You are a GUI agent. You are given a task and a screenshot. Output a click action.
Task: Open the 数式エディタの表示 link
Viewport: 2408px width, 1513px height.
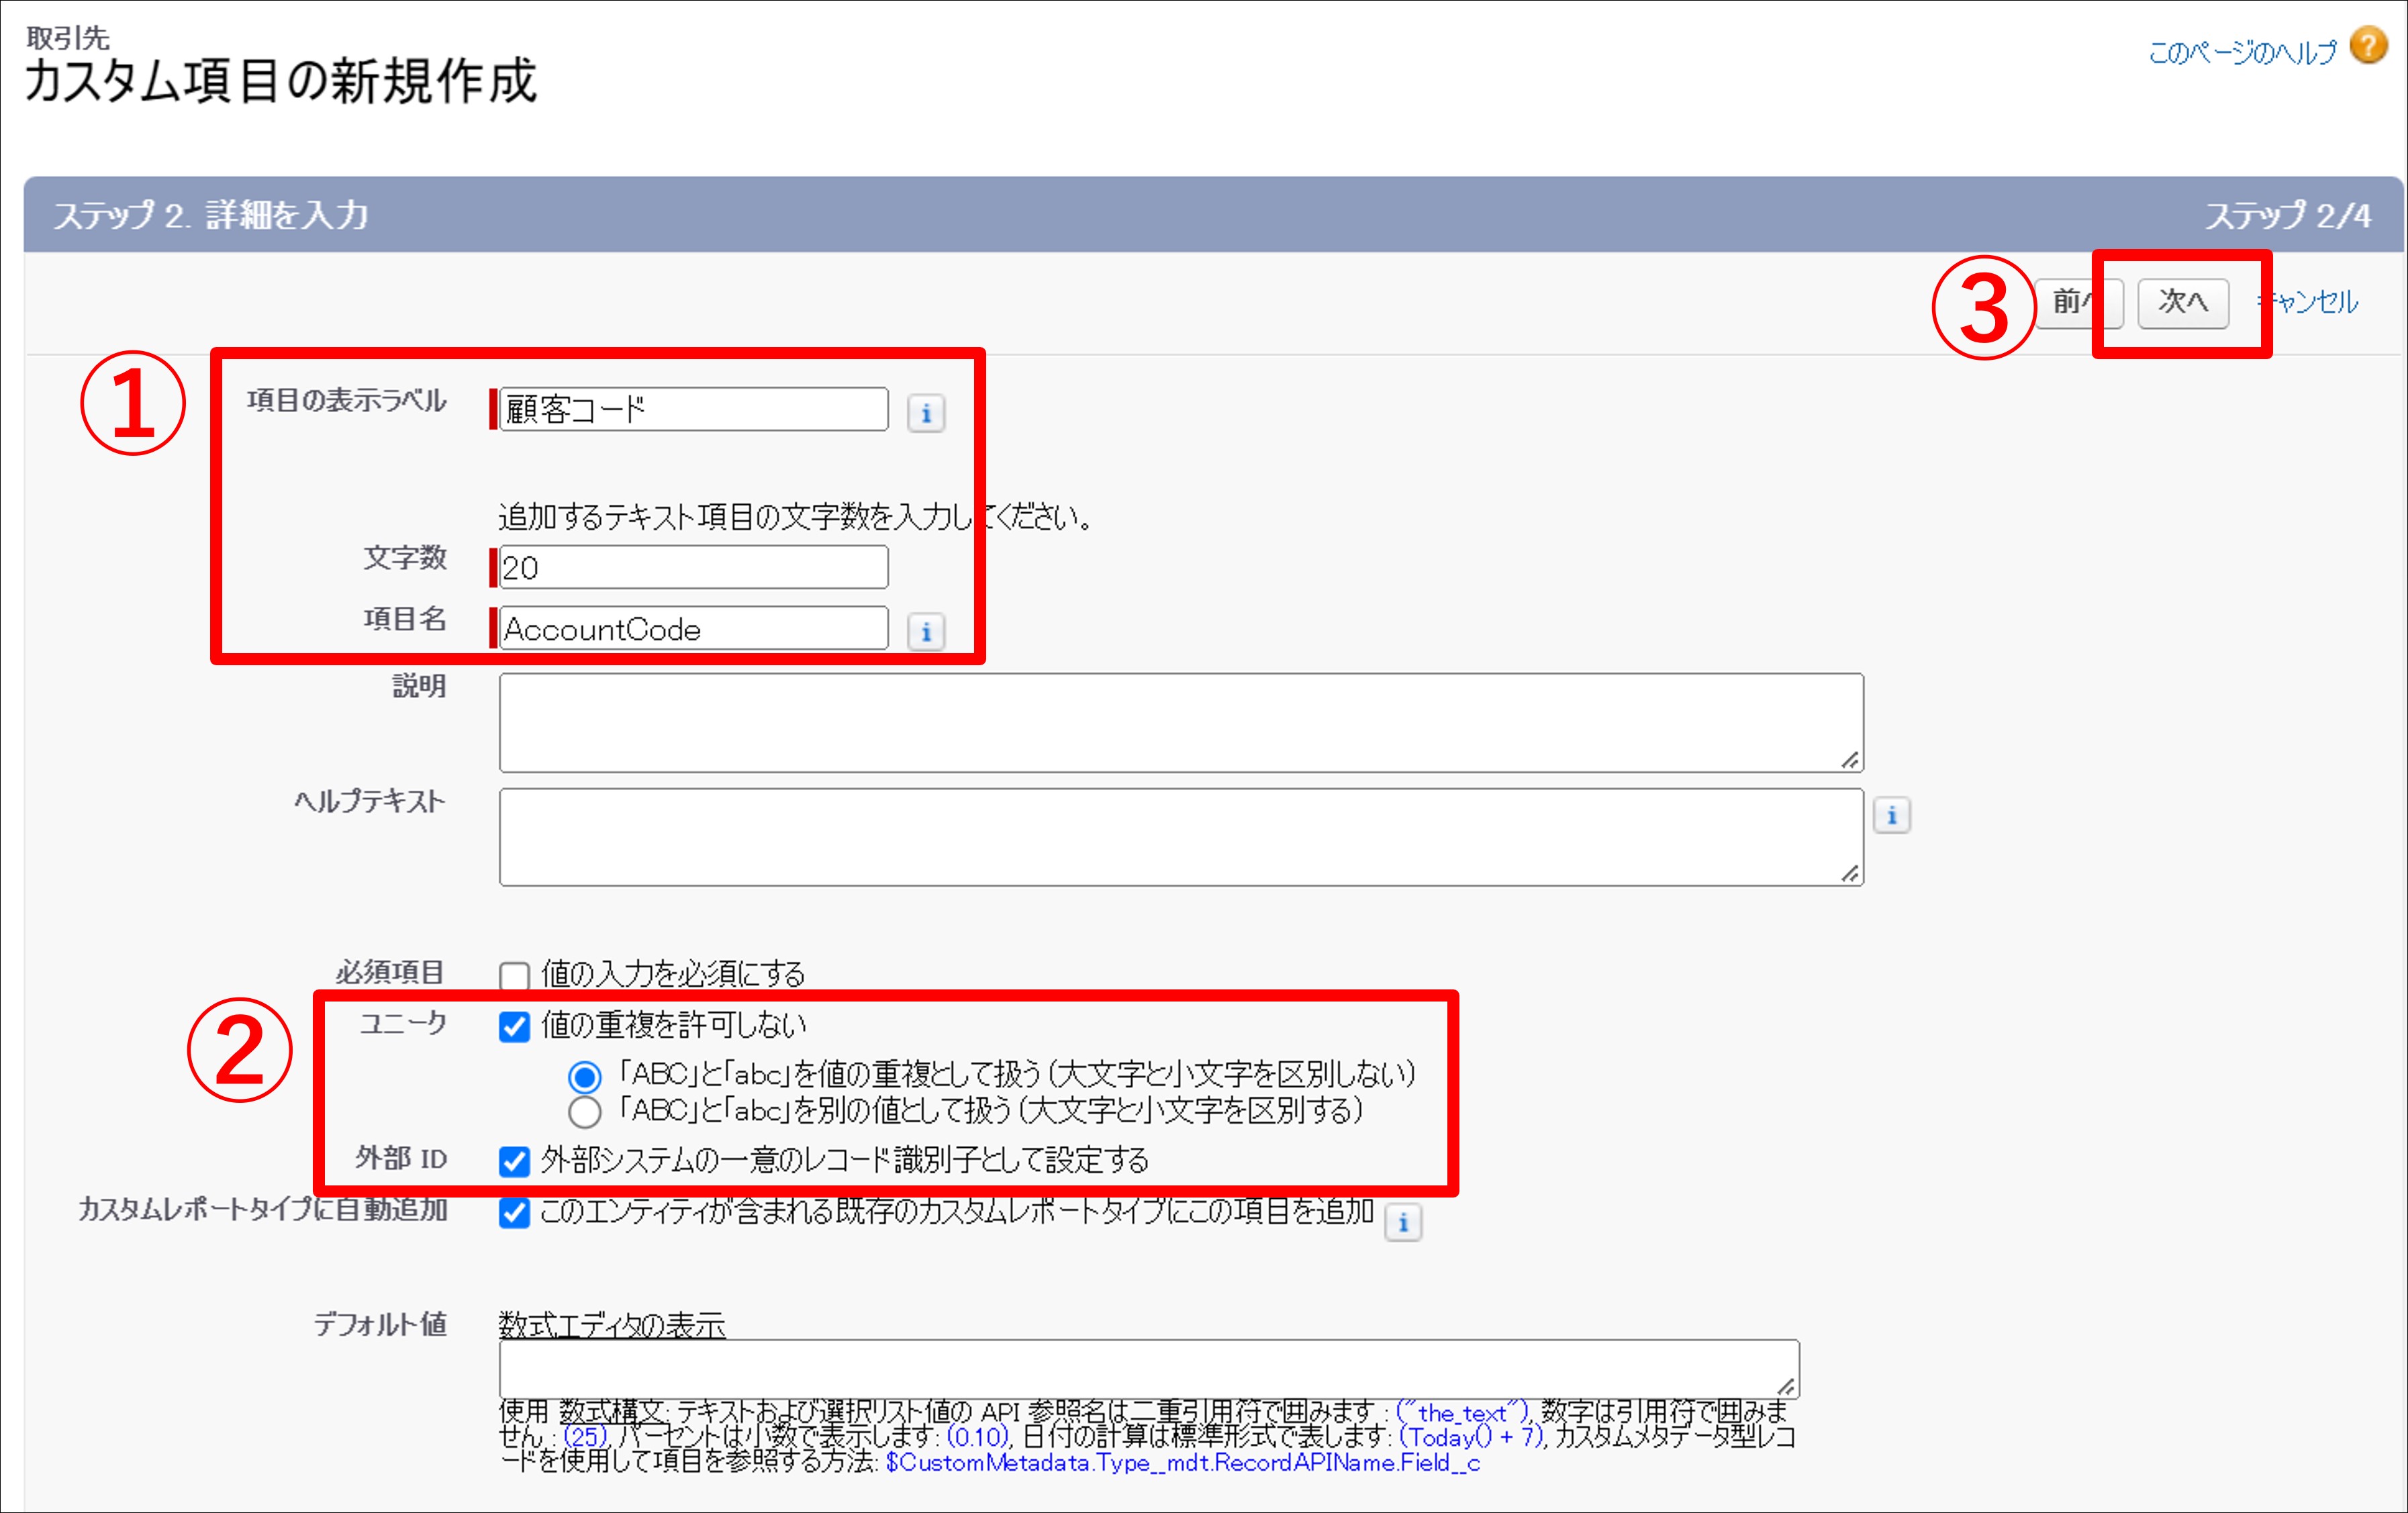[612, 1325]
